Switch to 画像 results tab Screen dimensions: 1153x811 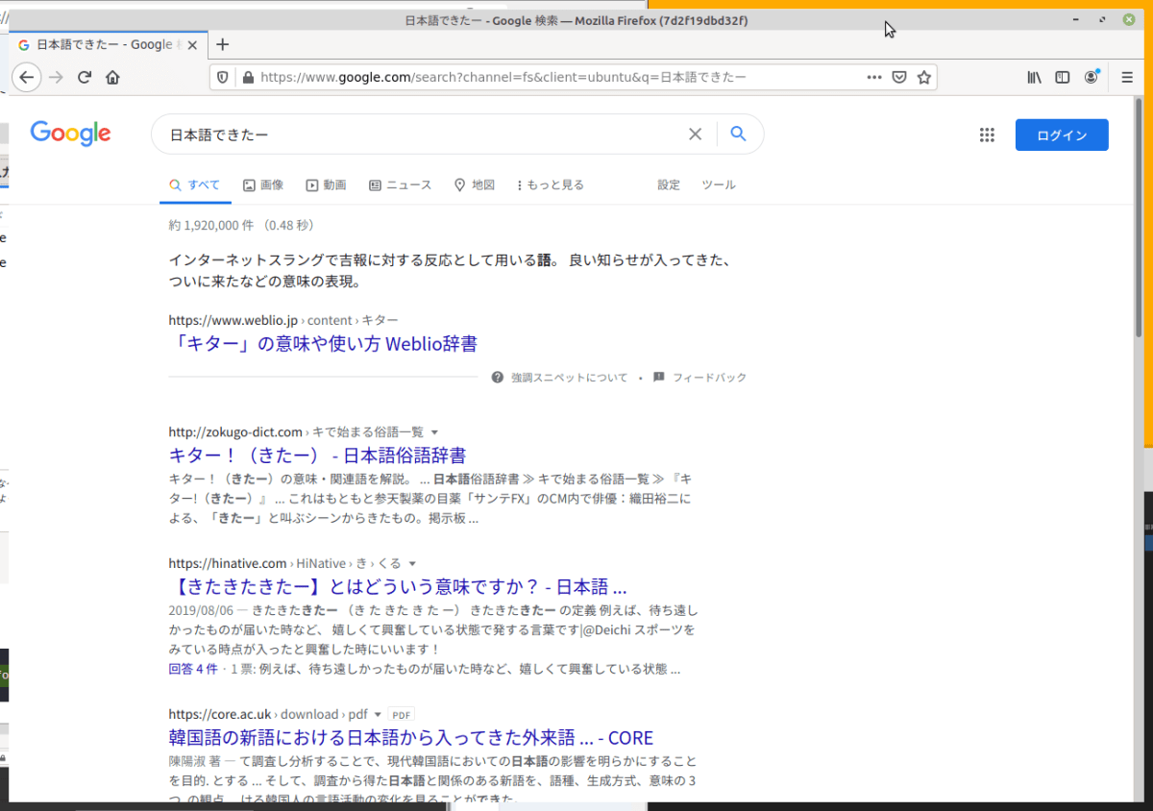263,184
